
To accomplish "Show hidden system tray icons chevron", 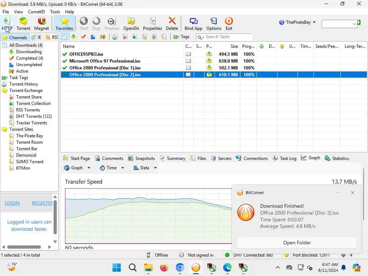I will pos(278,267).
